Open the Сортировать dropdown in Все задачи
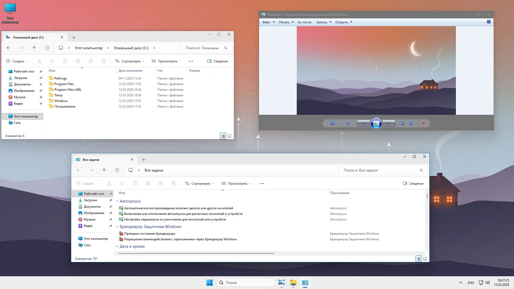 point(199,183)
